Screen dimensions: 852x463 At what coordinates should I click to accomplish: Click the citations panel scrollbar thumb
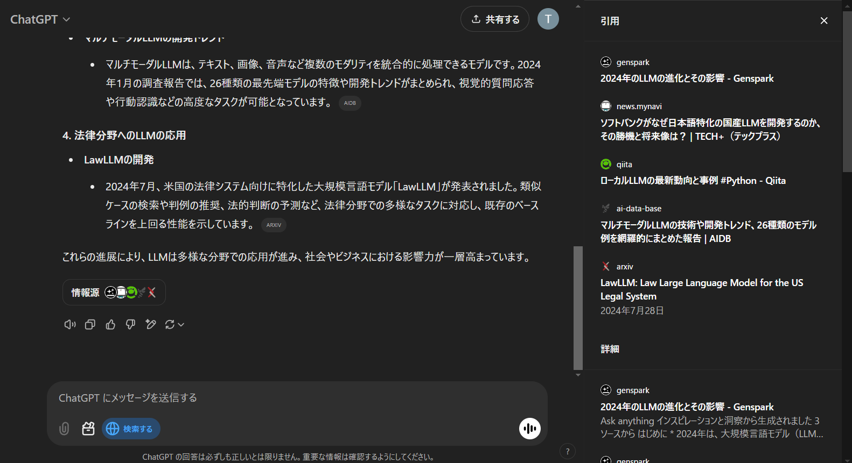[847, 91]
